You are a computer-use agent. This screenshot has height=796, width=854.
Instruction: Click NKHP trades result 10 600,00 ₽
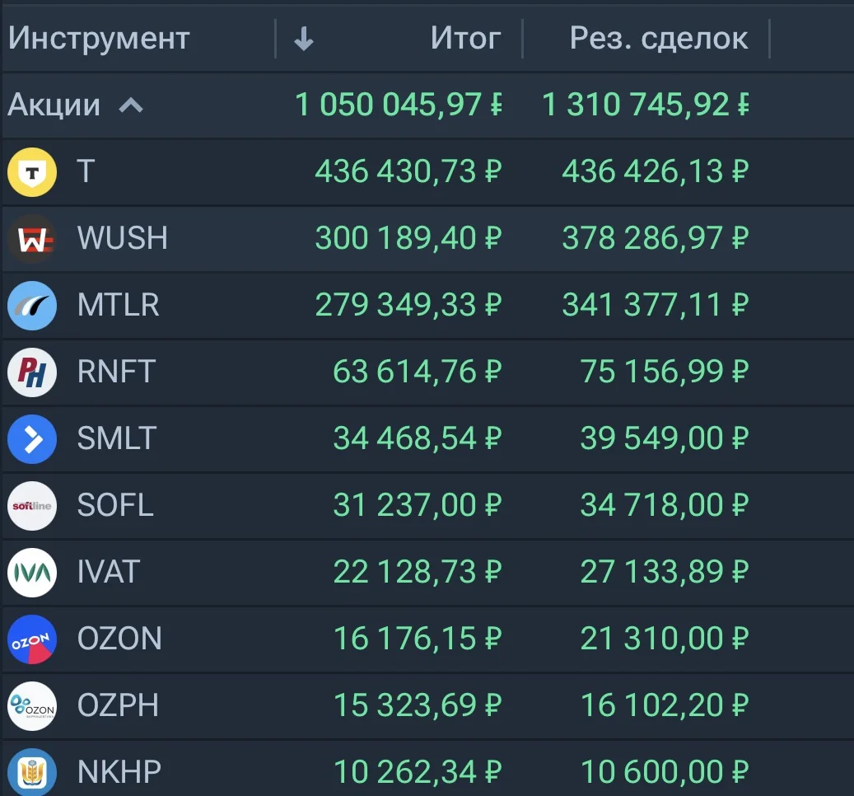pyautogui.click(x=665, y=772)
